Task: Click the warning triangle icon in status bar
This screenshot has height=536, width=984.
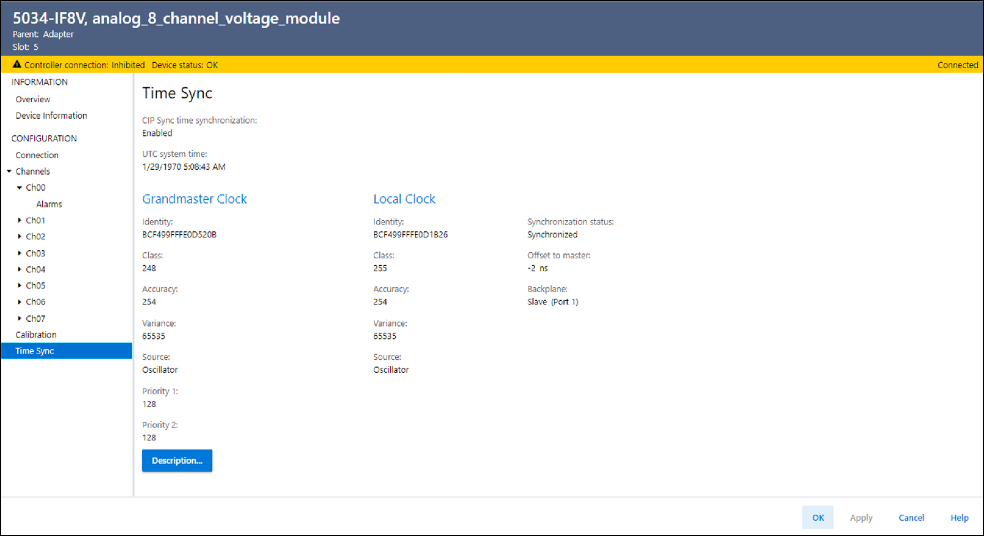Action: click(x=17, y=65)
